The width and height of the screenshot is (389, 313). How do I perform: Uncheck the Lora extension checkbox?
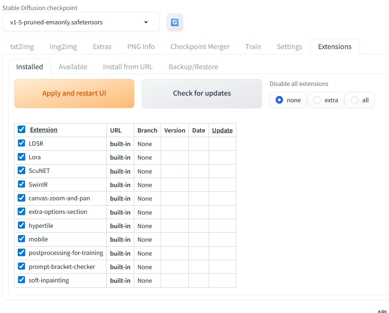[x=22, y=156]
